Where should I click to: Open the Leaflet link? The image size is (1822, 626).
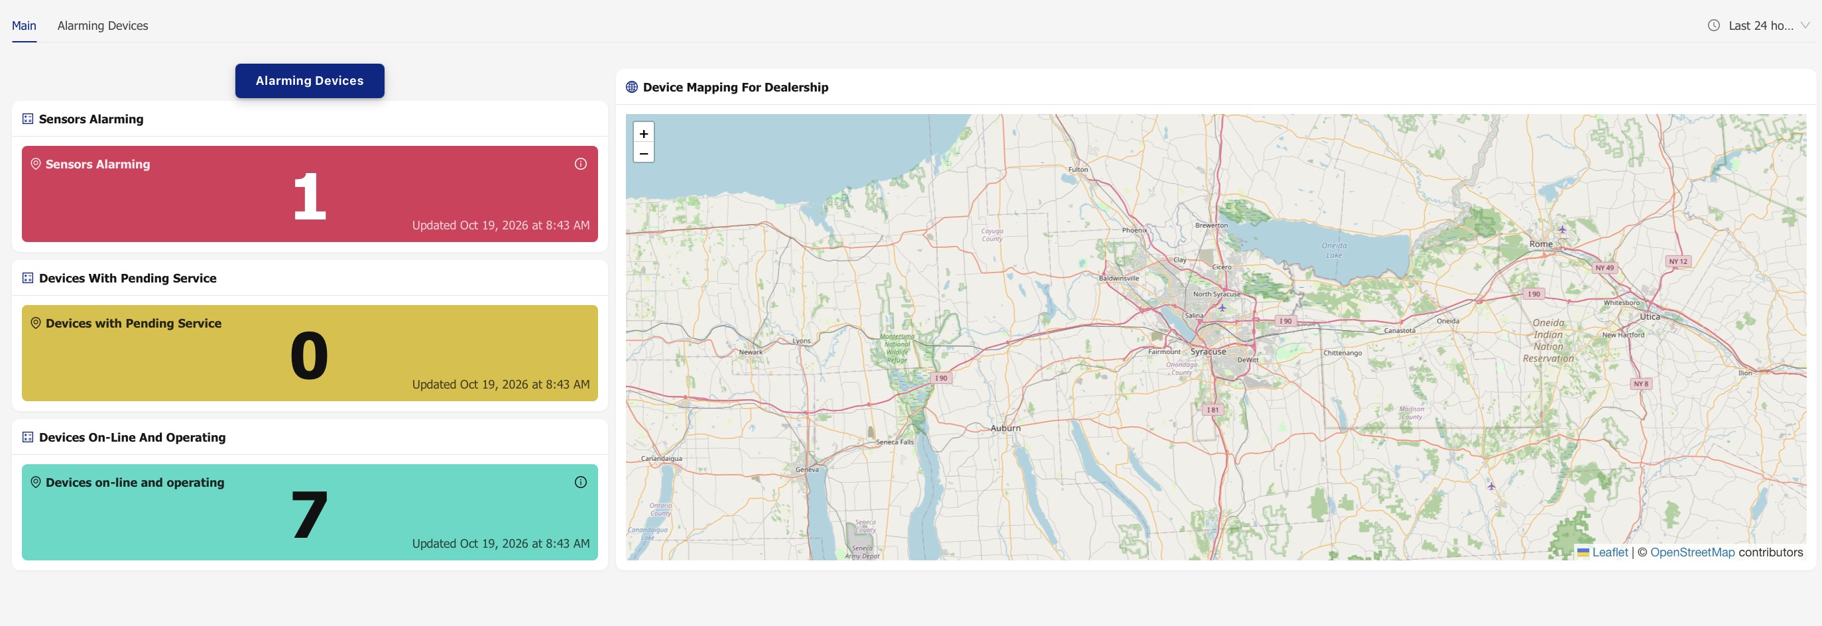tap(1610, 552)
